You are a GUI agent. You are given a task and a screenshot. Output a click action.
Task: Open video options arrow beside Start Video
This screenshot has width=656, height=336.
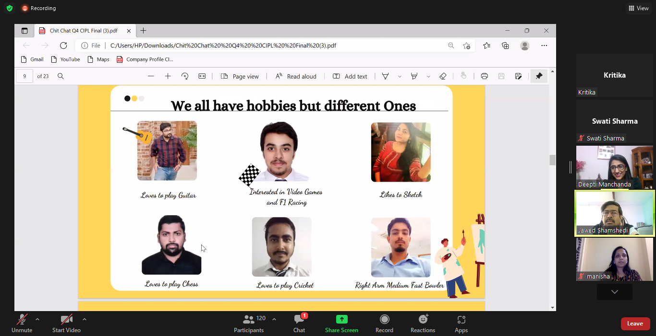pyautogui.click(x=85, y=319)
